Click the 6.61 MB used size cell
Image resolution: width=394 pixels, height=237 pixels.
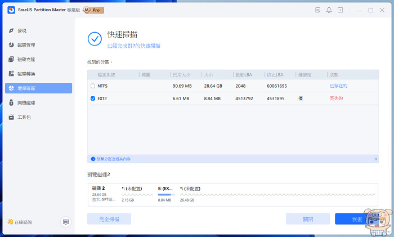pos(181,99)
